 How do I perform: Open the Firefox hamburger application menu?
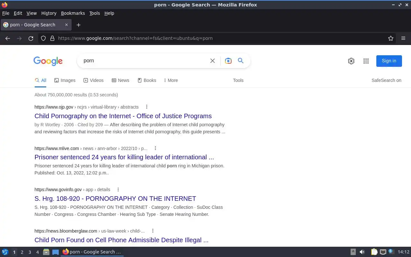[403, 38]
